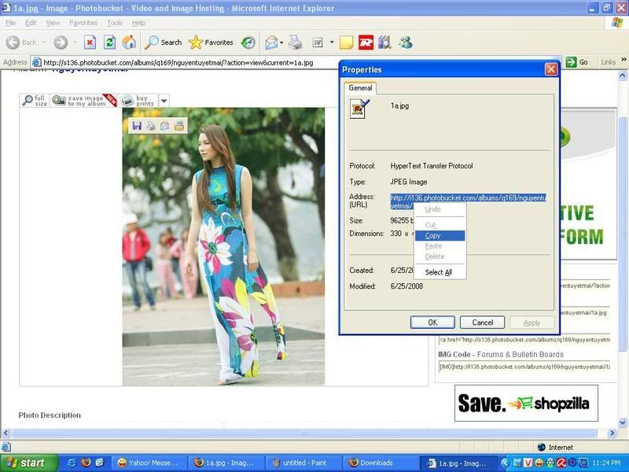
Task: Email the picture from the image toolbar
Action: click(165, 126)
